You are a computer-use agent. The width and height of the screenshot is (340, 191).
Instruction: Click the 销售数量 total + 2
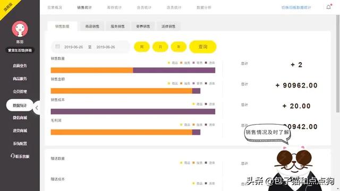296,65
